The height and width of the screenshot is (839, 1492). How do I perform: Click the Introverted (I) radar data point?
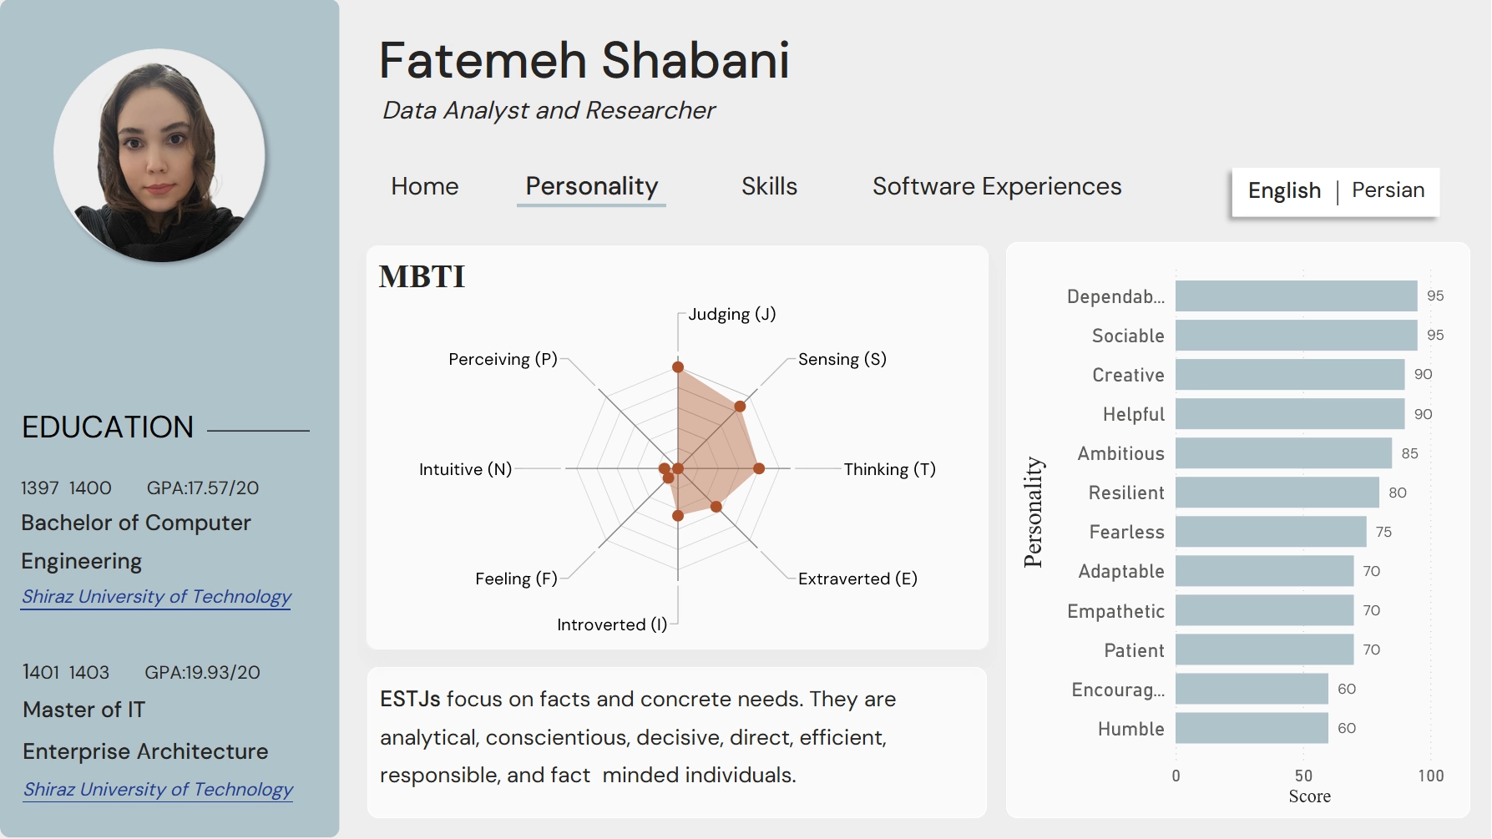[x=678, y=516]
